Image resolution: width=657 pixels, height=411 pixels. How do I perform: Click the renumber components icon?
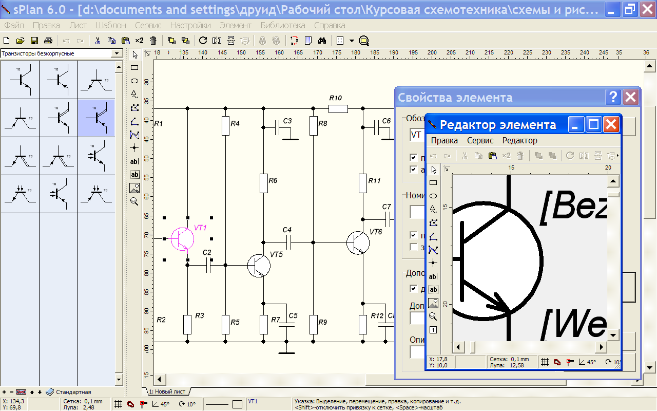coord(294,41)
